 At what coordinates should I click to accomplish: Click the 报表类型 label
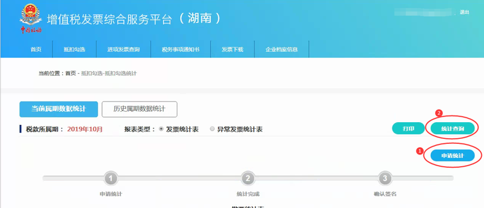140,129
